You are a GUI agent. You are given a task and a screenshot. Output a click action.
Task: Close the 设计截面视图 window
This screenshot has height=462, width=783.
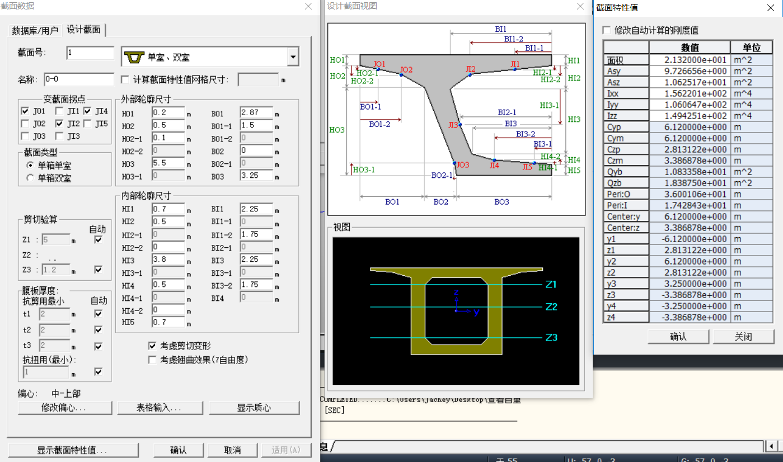580,6
